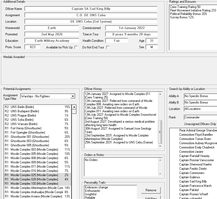Select UNS Prague (Berlin) assignment
The width and height of the screenshot is (217, 199).
point(37,115)
